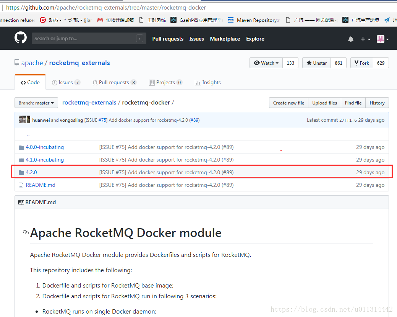This screenshot has width=397, height=317.
Task: Open the 工时系统 bookmark
Action: pos(153,20)
